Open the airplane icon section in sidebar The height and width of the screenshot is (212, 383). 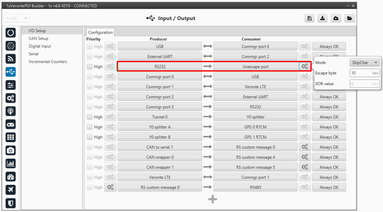pyautogui.click(x=11, y=190)
